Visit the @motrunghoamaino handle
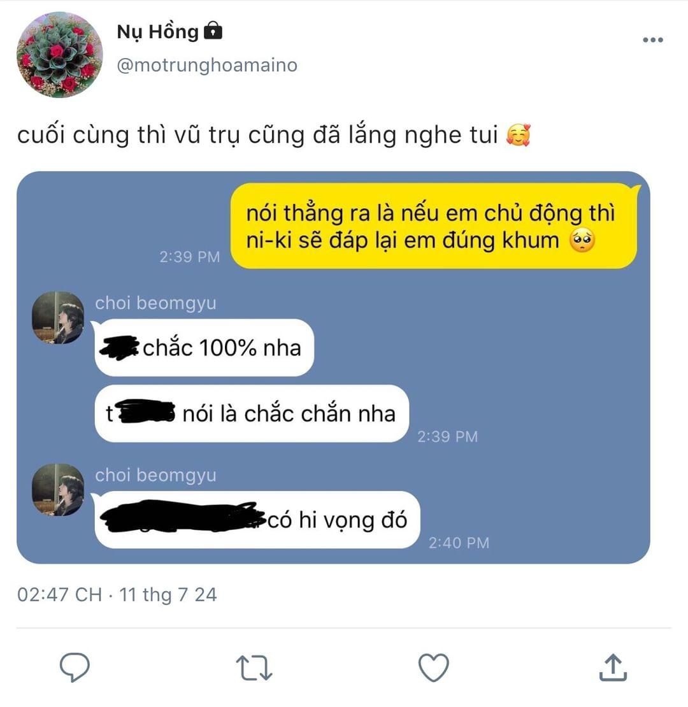The width and height of the screenshot is (688, 707). pos(207,66)
